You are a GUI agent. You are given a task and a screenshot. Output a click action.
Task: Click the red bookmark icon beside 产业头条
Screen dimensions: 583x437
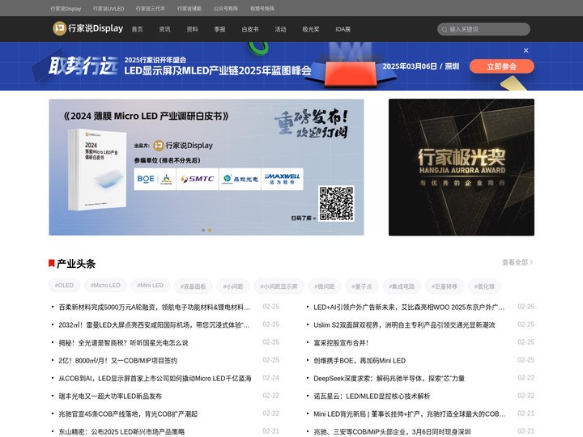pos(52,264)
